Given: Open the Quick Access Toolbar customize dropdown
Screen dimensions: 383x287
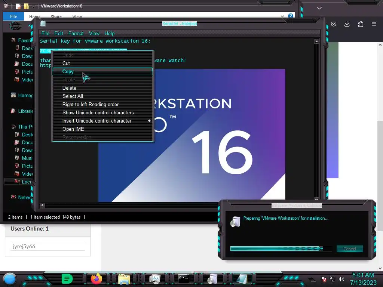Looking at the screenshot, I should [x=33, y=6].
